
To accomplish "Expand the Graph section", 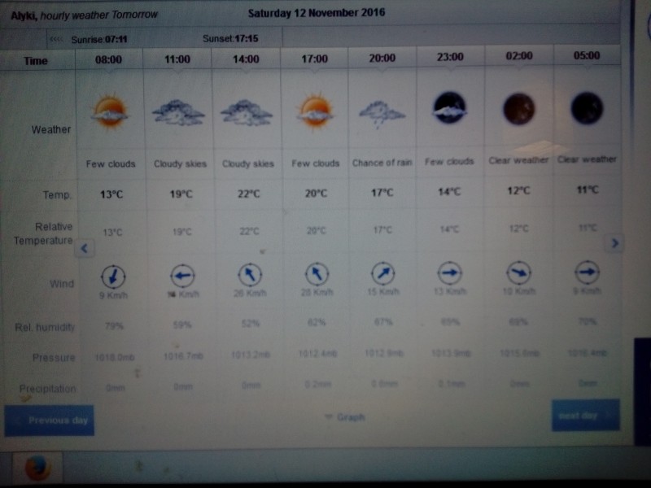I will pyautogui.click(x=344, y=416).
